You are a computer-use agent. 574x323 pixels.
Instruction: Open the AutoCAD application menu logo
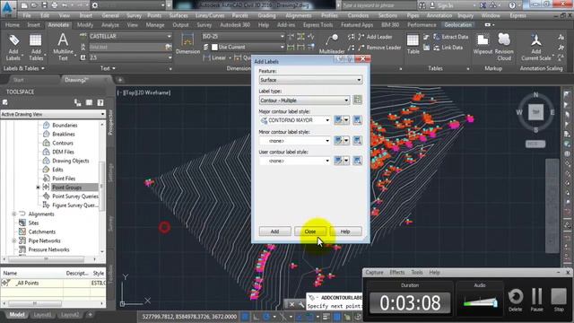tap(8, 8)
